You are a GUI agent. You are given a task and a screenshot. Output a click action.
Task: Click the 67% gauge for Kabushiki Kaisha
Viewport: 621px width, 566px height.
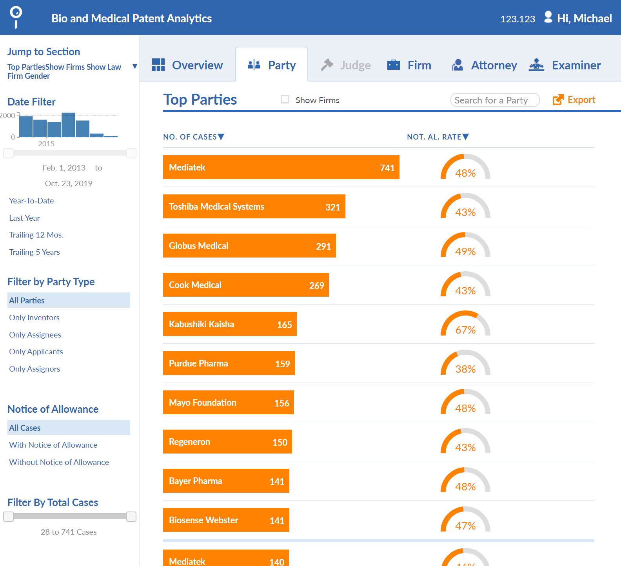[x=465, y=323]
